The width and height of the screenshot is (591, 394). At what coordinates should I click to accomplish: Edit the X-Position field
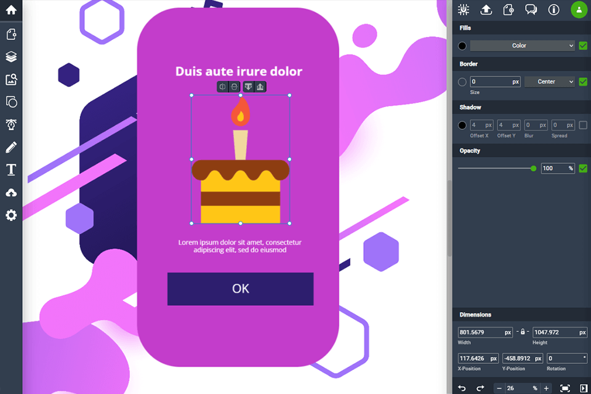(x=478, y=358)
